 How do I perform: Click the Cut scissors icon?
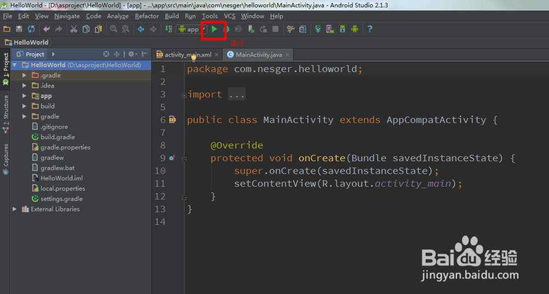[x=74, y=29]
